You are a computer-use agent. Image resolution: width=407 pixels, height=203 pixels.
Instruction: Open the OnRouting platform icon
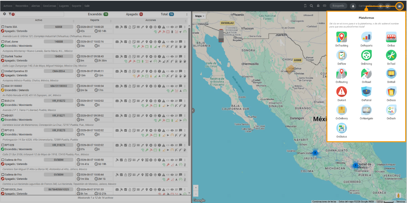point(341,74)
